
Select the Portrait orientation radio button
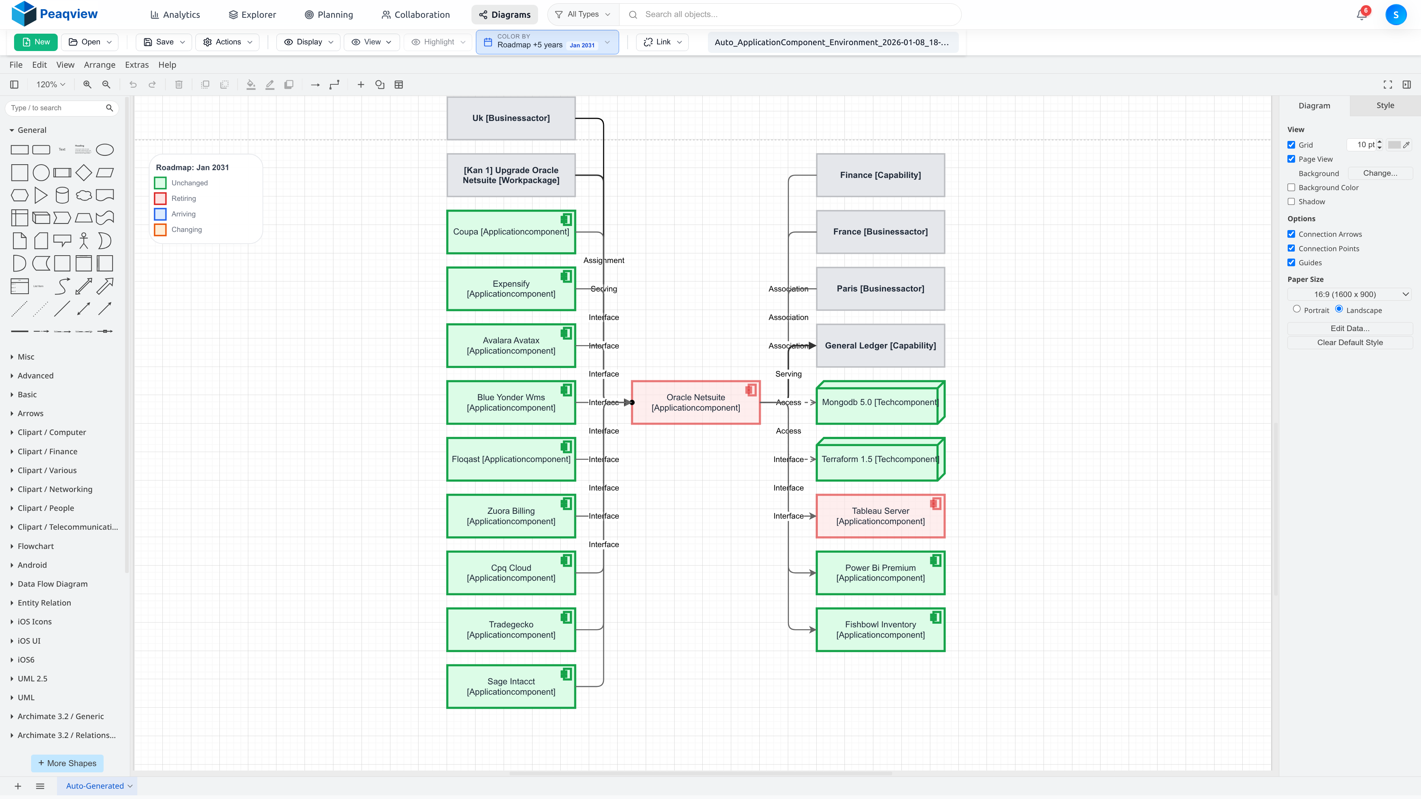click(x=1297, y=309)
